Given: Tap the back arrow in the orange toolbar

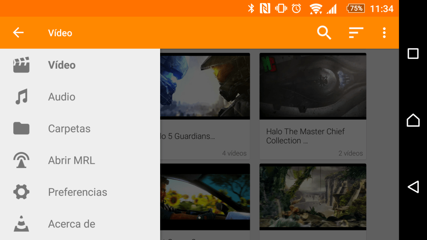Looking at the screenshot, I should click(18, 32).
